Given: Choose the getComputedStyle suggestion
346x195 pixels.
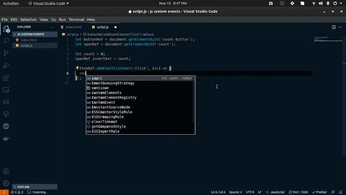Looking at the screenshot, I should coord(141,126).
